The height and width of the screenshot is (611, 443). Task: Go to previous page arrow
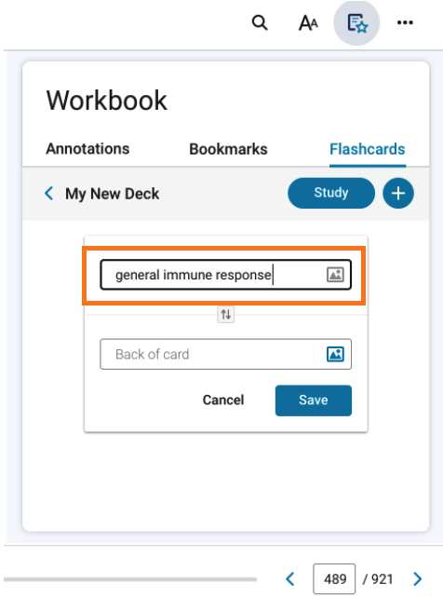click(290, 578)
